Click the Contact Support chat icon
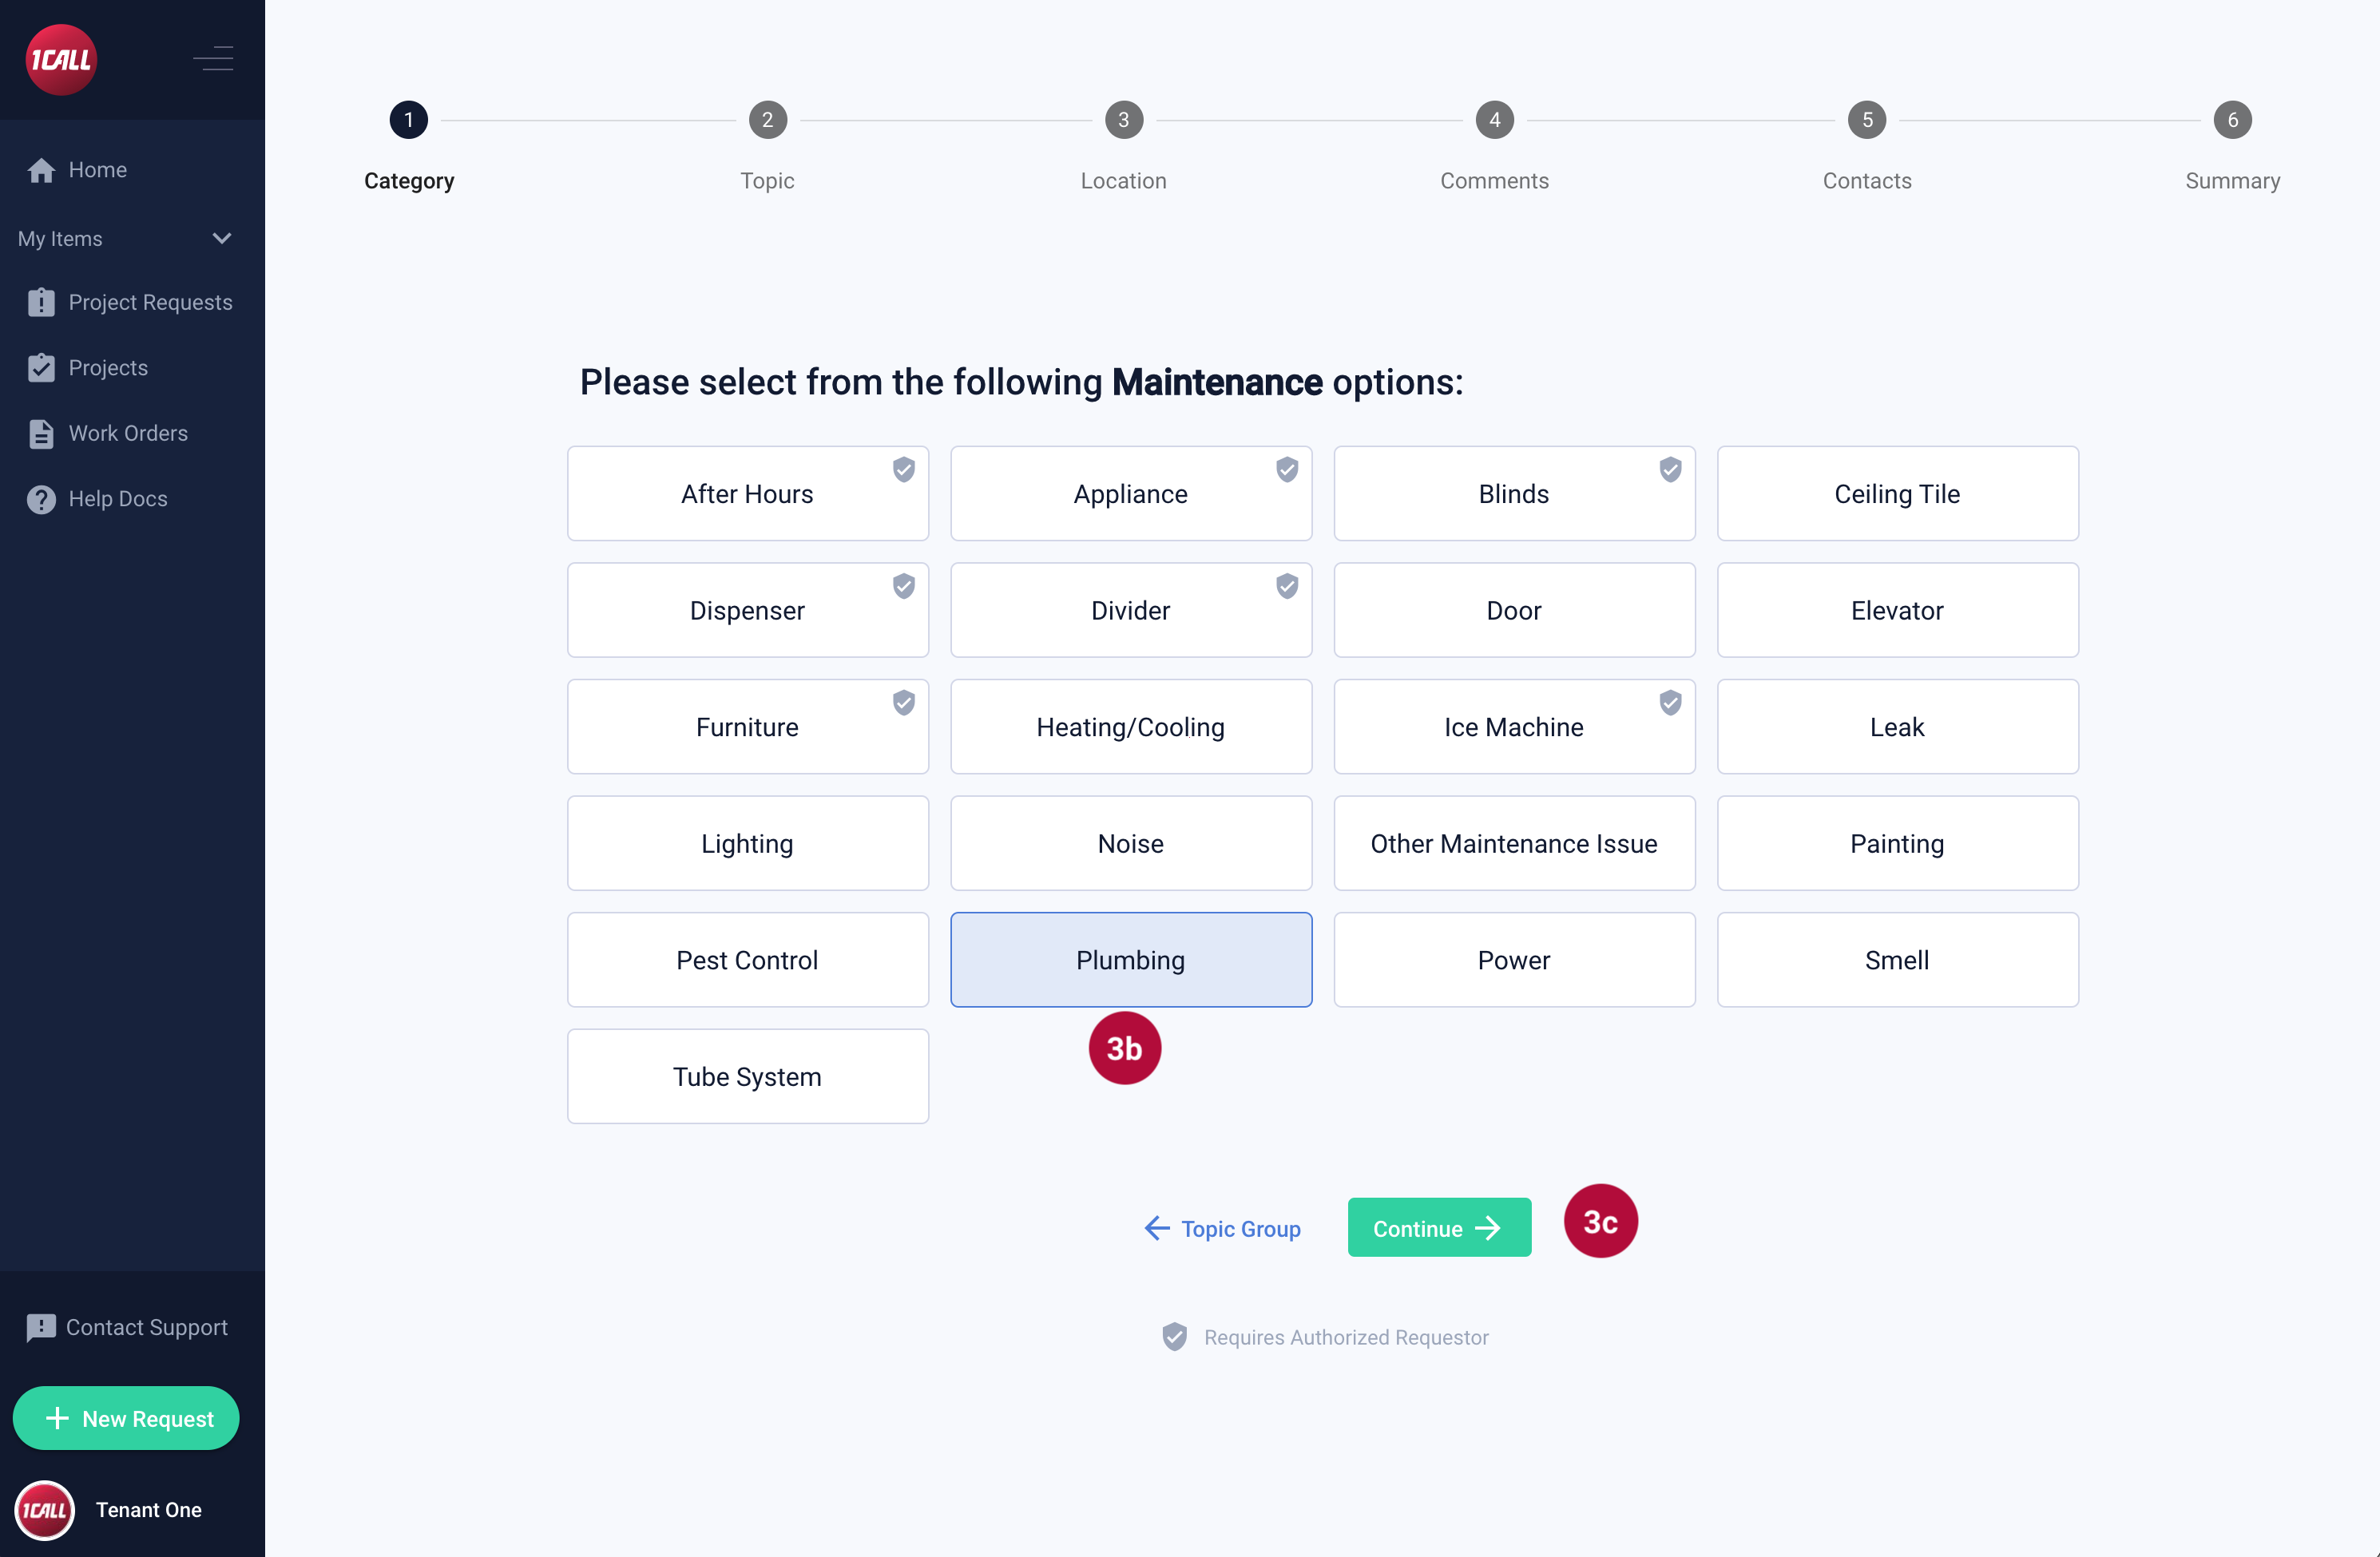Image resolution: width=2380 pixels, height=1557 pixels. tap(41, 1327)
